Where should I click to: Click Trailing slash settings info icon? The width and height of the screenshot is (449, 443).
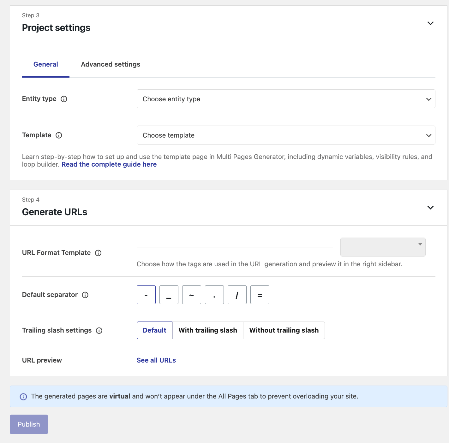pyautogui.click(x=99, y=331)
